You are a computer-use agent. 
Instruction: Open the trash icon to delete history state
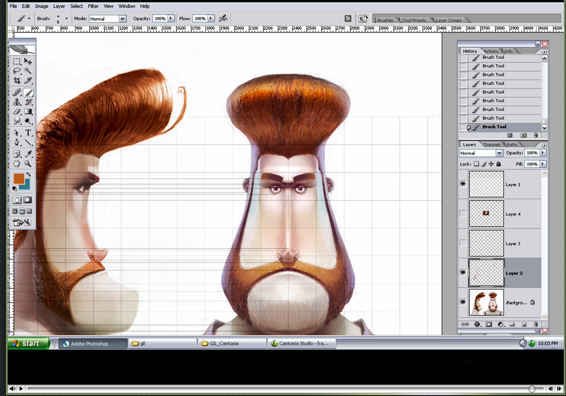(537, 135)
